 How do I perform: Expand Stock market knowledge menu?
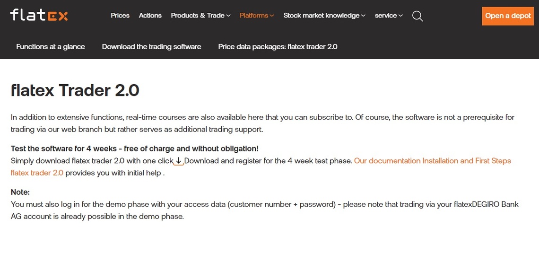click(324, 16)
